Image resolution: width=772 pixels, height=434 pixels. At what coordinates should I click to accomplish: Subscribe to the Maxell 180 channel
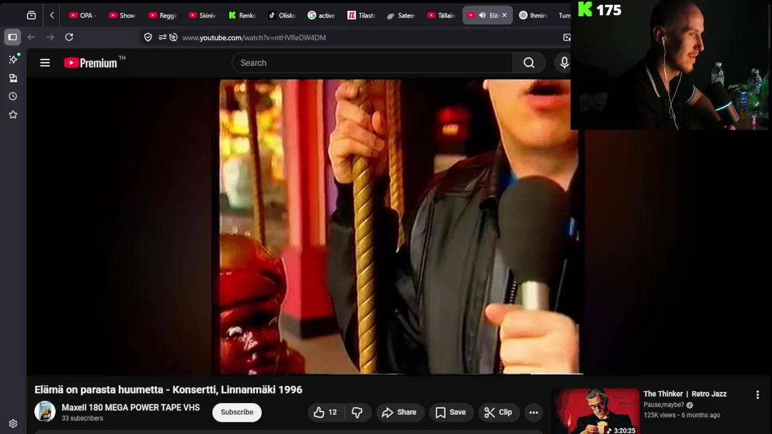point(237,412)
